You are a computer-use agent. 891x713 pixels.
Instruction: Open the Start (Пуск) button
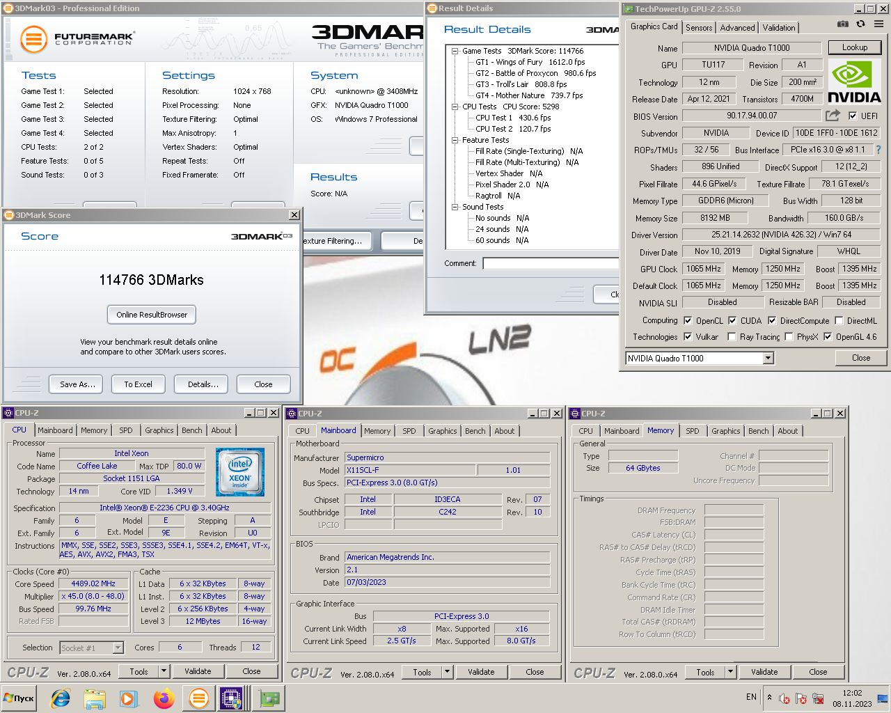tap(19, 698)
